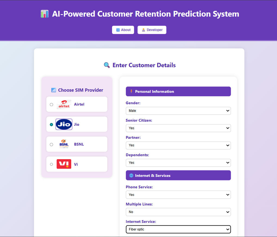Click the Airtel logo image

click(x=64, y=104)
